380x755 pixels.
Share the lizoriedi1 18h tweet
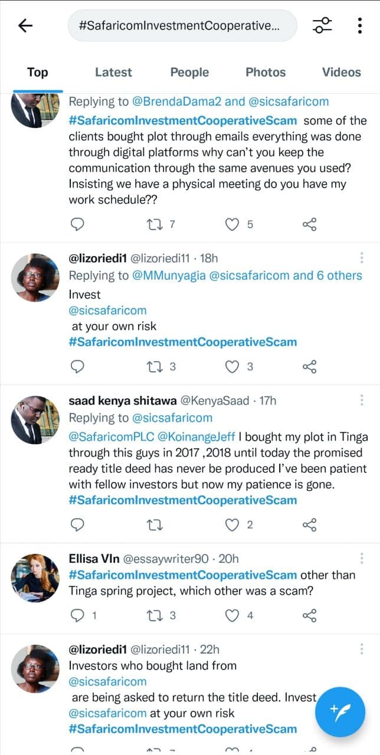[x=309, y=367]
